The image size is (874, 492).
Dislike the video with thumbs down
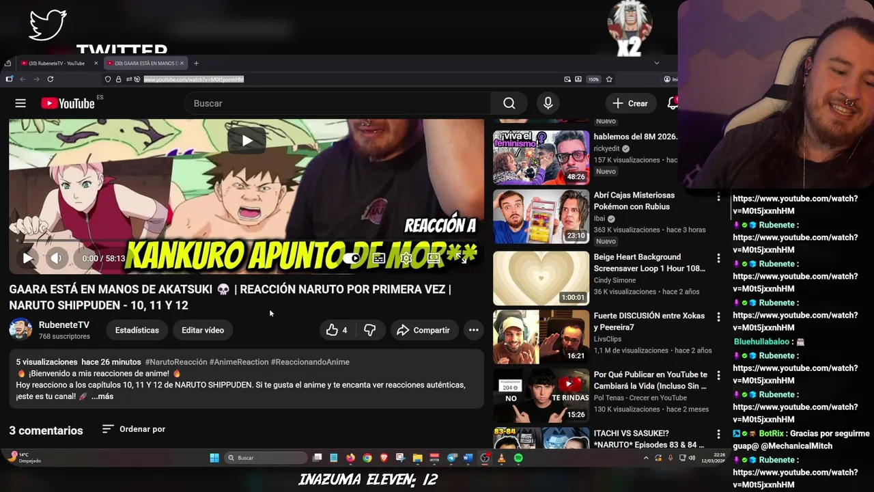[370, 330]
